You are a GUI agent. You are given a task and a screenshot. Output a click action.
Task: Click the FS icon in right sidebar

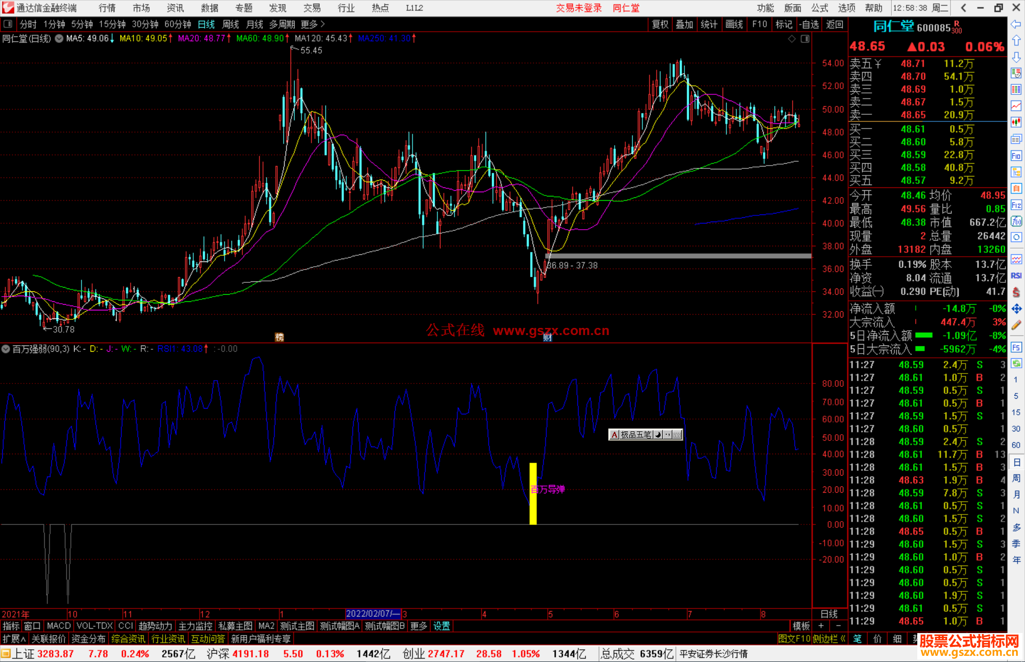(x=1016, y=347)
